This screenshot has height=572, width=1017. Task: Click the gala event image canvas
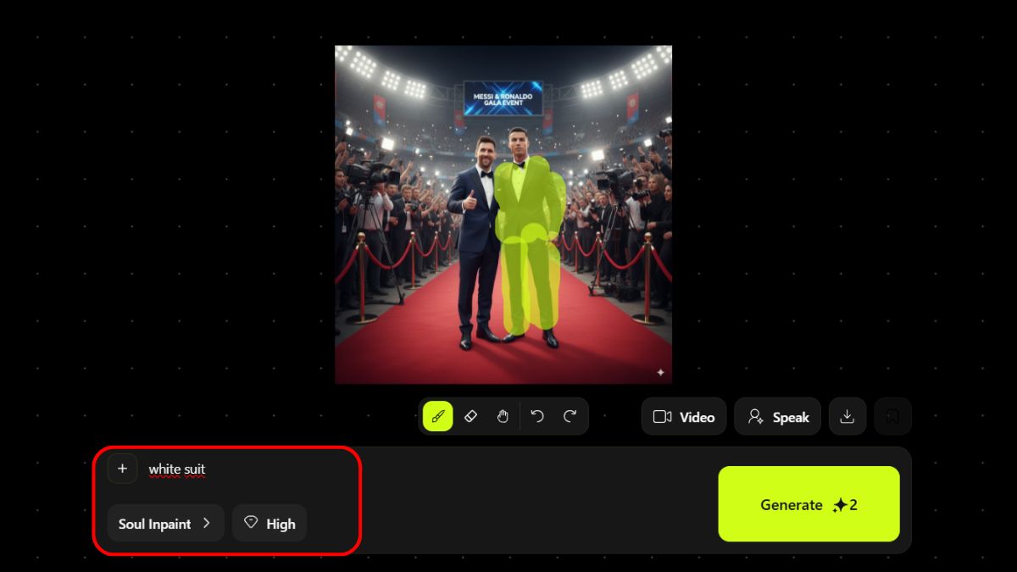point(503,214)
